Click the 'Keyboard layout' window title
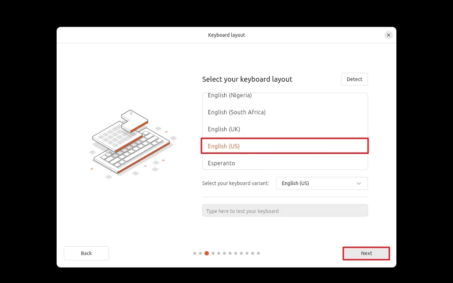The width and height of the screenshot is (453, 283). pyautogui.click(x=226, y=35)
